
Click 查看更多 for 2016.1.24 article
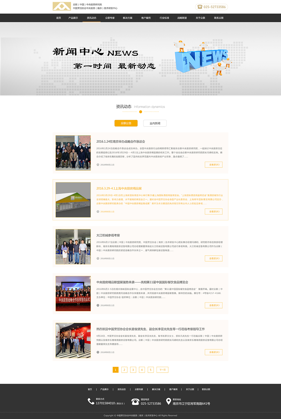click(x=214, y=165)
